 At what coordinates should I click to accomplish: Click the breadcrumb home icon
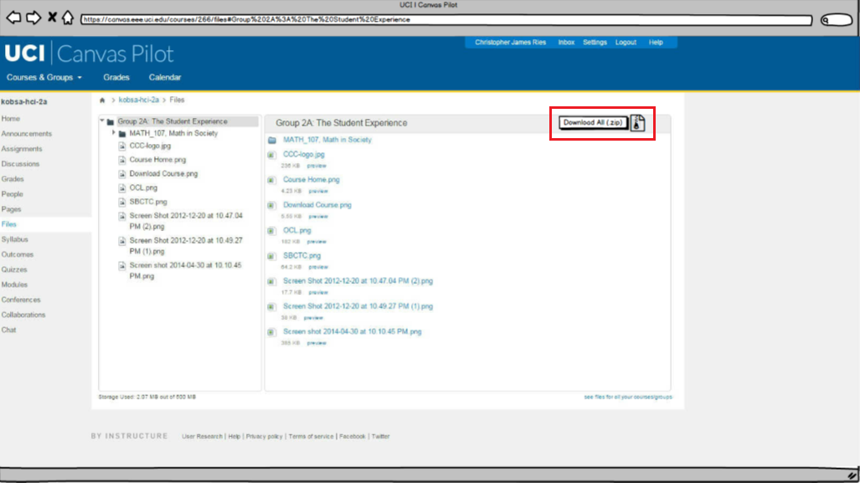[102, 100]
